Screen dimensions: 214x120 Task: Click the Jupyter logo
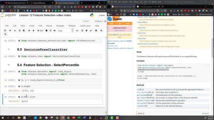click(x=8, y=15)
